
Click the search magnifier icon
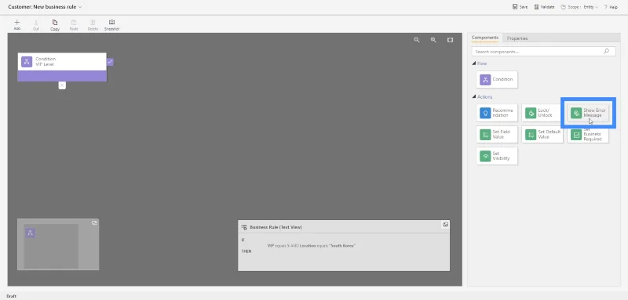pyautogui.click(x=606, y=52)
